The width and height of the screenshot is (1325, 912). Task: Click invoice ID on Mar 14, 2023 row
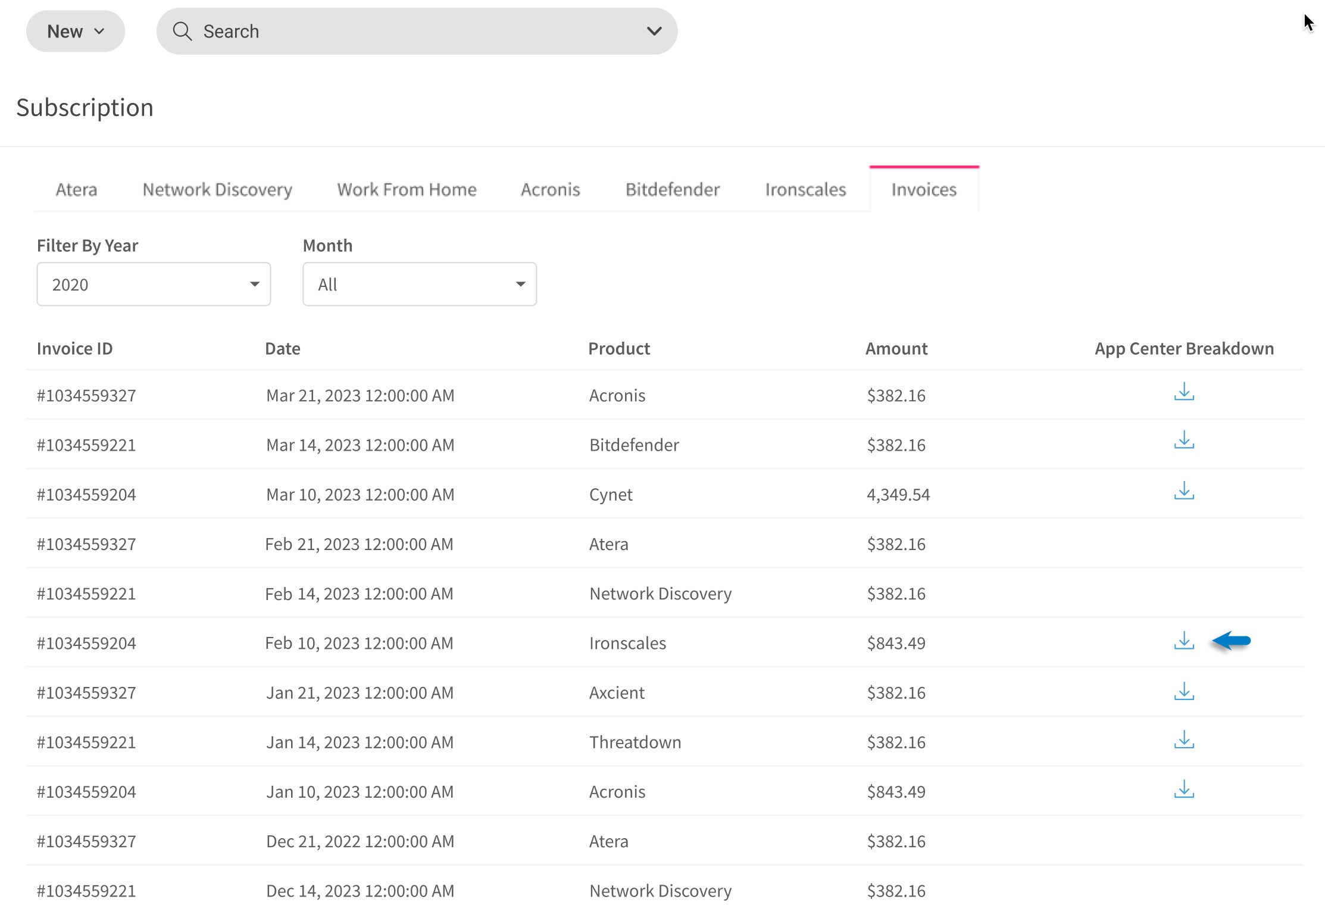(86, 445)
